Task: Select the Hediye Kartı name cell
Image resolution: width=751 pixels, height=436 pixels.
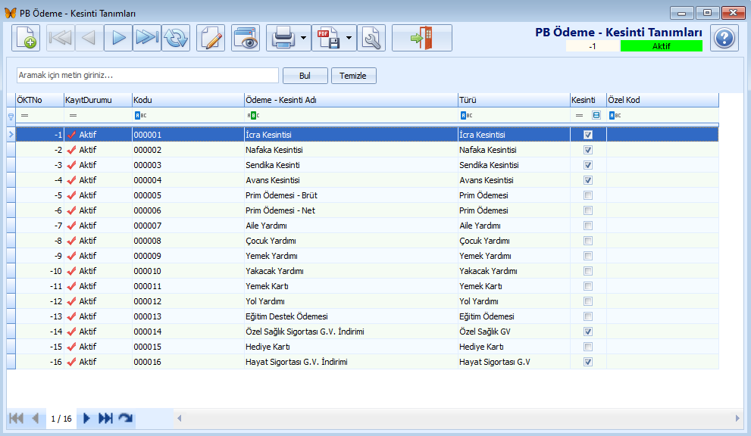Action: 351,347
